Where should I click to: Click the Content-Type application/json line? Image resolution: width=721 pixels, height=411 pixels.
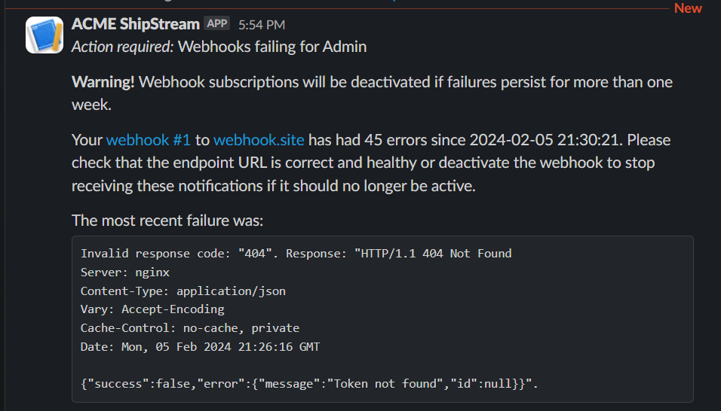coord(183,291)
